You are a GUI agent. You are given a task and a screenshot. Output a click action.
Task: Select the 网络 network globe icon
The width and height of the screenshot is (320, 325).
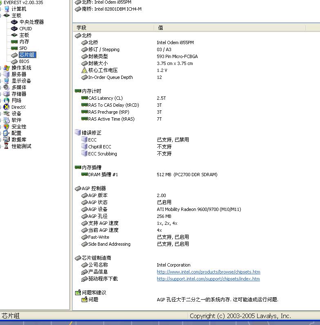coord(7,101)
